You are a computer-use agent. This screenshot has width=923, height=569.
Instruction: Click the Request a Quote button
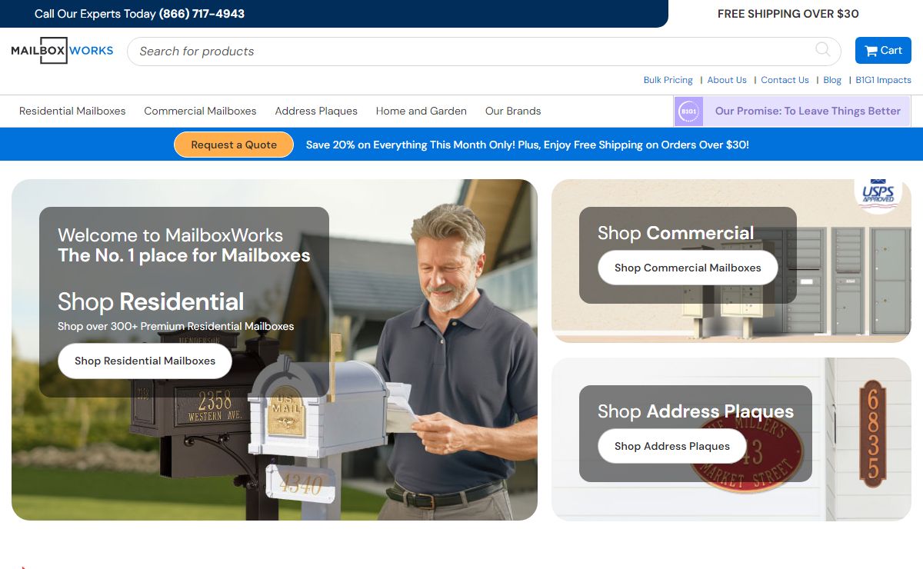pyautogui.click(x=234, y=145)
